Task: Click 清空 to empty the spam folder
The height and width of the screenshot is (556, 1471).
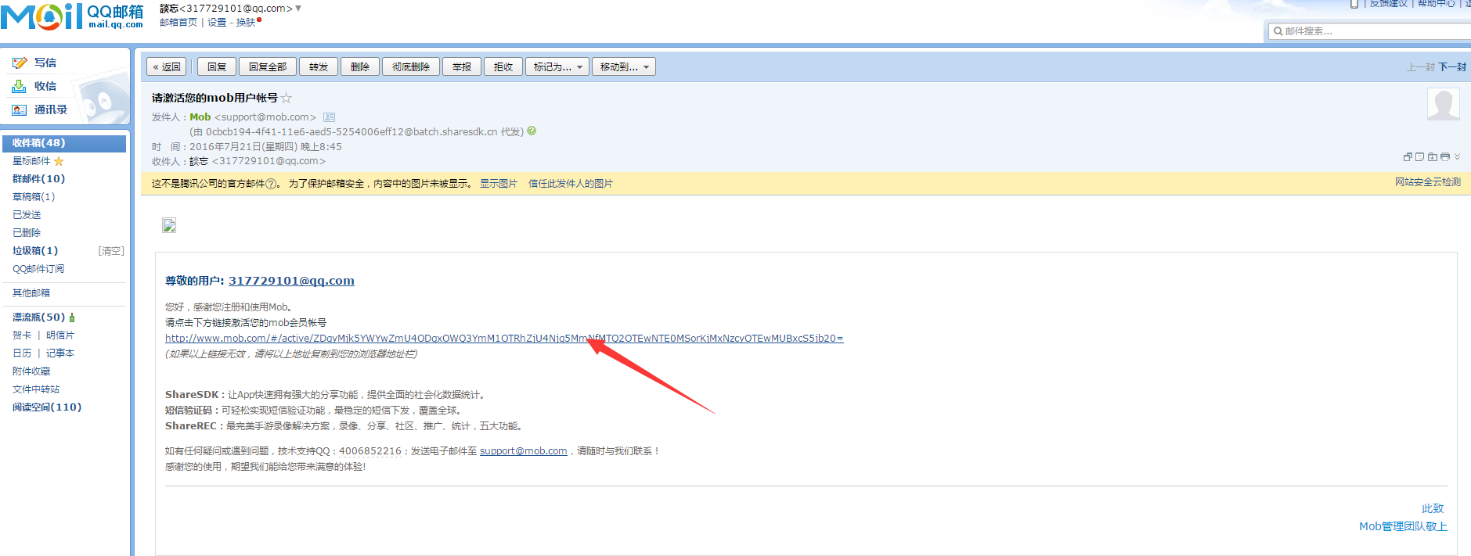Action: click(x=111, y=251)
